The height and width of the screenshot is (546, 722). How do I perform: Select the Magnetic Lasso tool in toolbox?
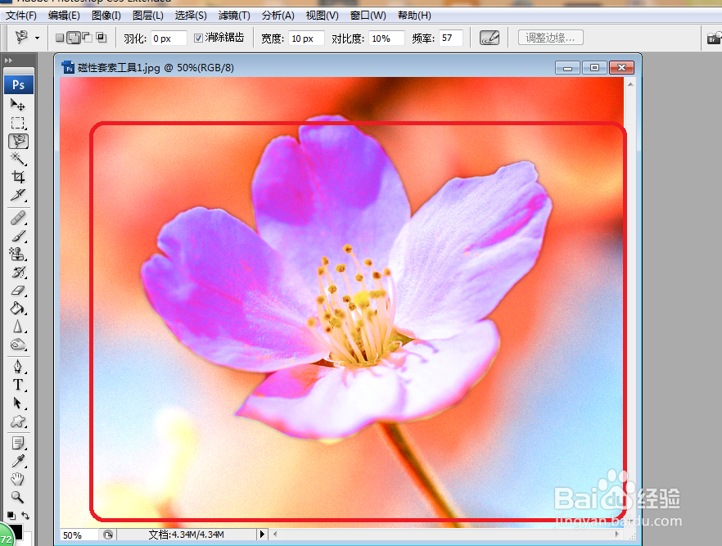(x=18, y=142)
